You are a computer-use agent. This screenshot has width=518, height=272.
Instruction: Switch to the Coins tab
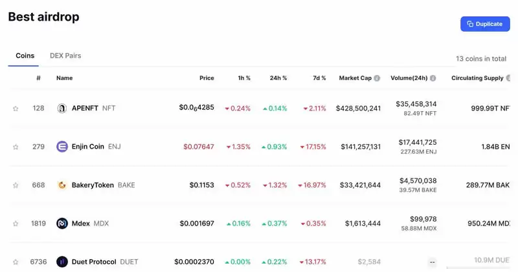[25, 56]
